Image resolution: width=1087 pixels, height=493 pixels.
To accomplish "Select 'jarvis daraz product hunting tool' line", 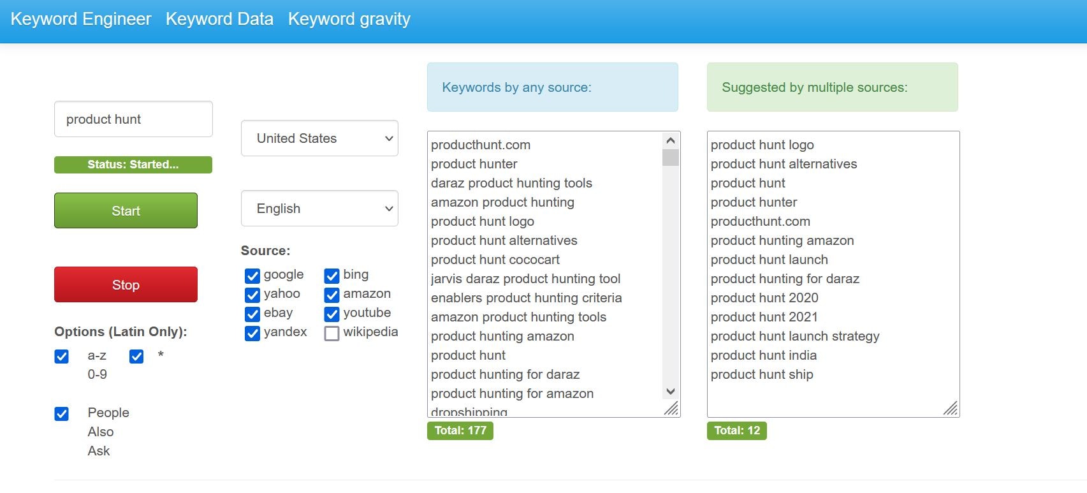I will [525, 279].
